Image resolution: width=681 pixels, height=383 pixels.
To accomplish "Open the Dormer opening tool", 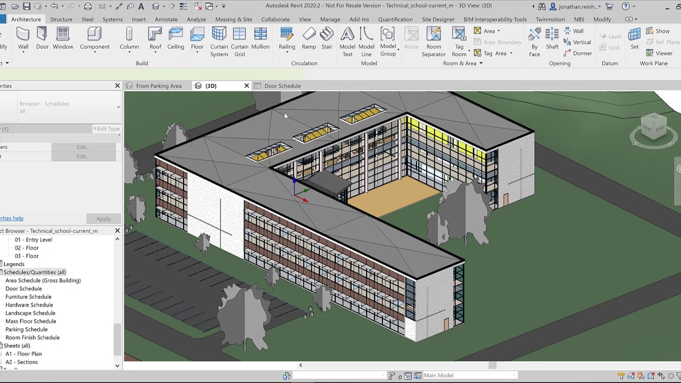I will pyautogui.click(x=577, y=53).
